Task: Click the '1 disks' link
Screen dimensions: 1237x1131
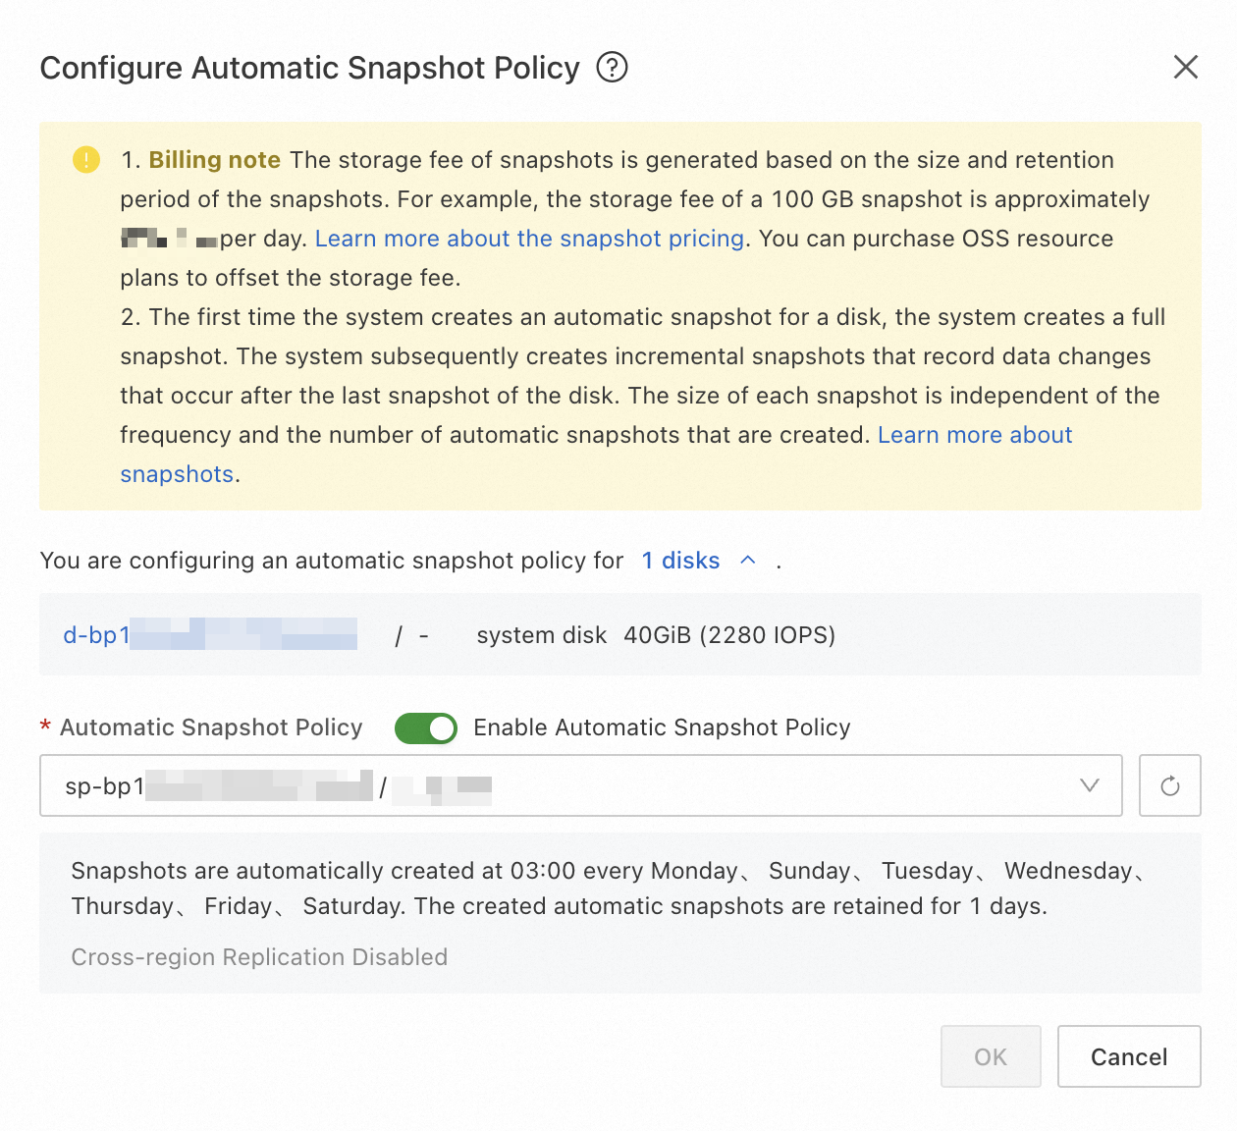Action: 680,561
